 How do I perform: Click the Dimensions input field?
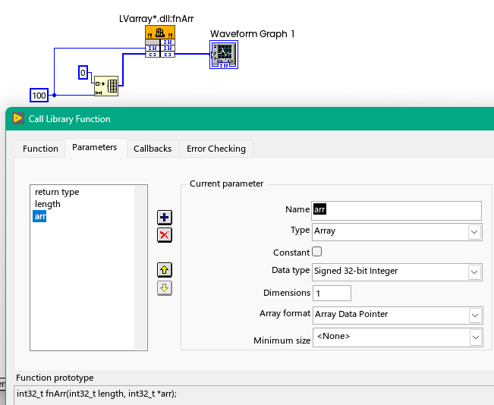(x=332, y=294)
